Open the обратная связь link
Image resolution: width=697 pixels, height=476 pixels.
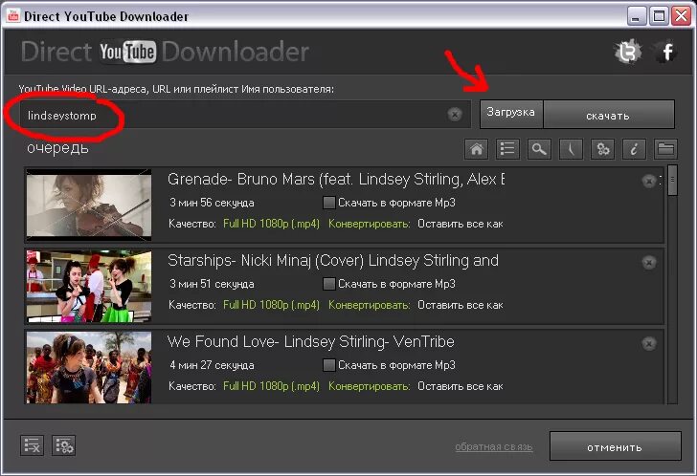[x=493, y=446]
